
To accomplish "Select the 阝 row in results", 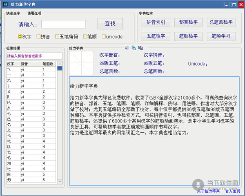I will (x=31, y=97).
